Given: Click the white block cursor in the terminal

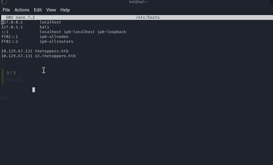Looking at the screenshot, I should (x=34, y=90).
